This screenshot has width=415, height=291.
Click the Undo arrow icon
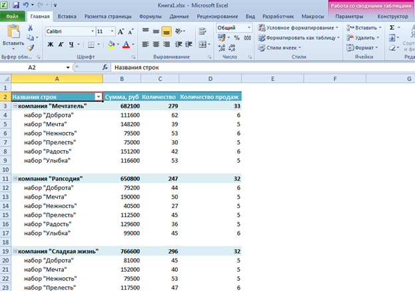pyautogui.click(x=25, y=5)
